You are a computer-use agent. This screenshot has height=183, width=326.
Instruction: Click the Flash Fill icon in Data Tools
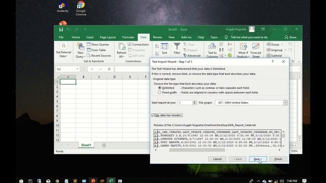(x=222, y=44)
